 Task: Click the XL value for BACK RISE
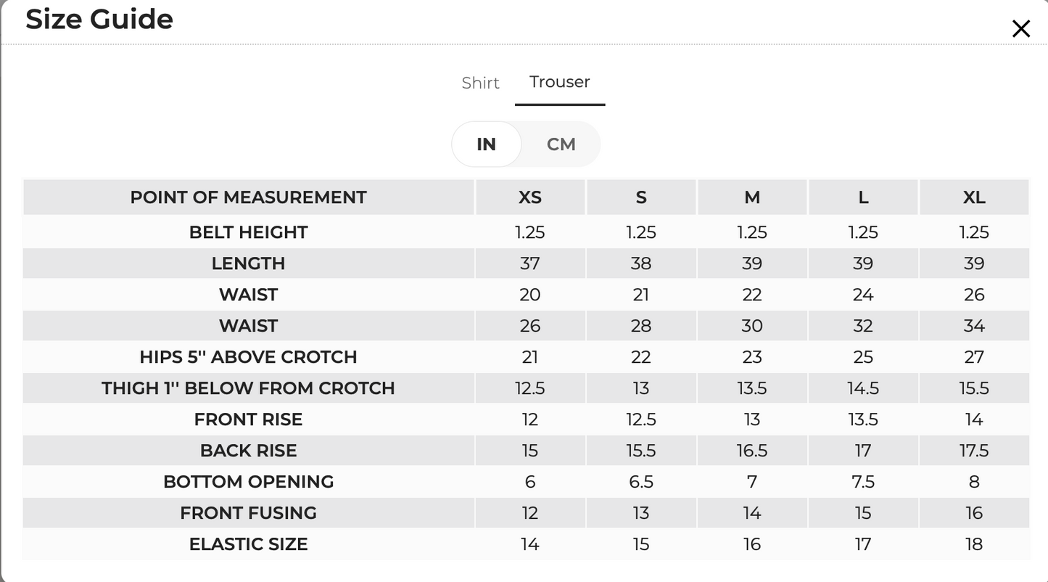(x=974, y=451)
